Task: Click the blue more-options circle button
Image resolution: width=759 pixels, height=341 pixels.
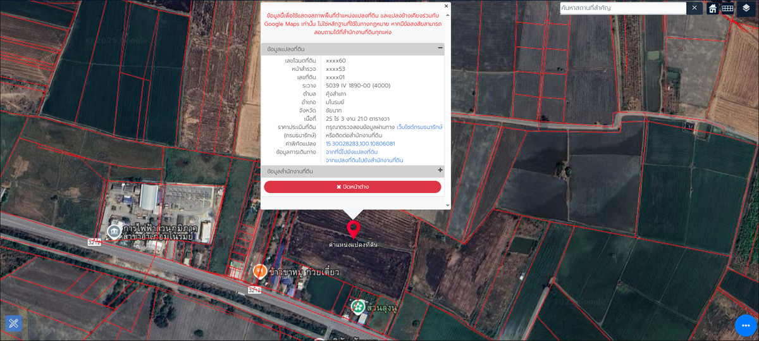Action: click(746, 325)
